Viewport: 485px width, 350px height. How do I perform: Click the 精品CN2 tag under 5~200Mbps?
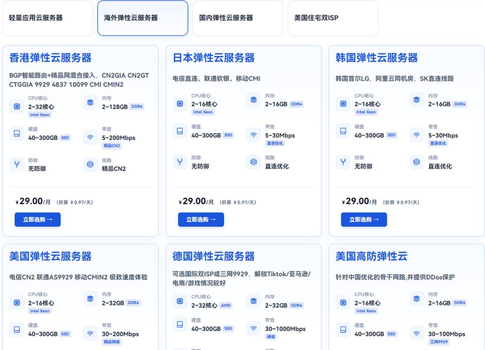pos(112,145)
